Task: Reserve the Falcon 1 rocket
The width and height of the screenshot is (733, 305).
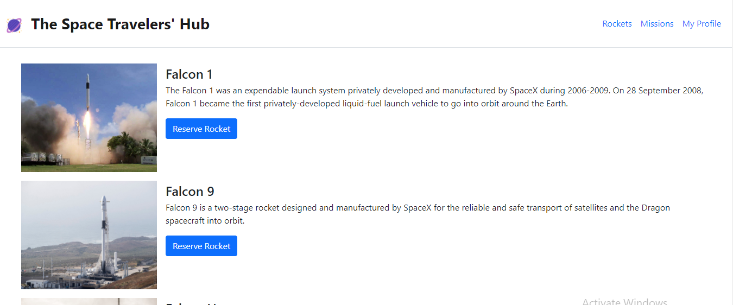Action: click(x=201, y=129)
